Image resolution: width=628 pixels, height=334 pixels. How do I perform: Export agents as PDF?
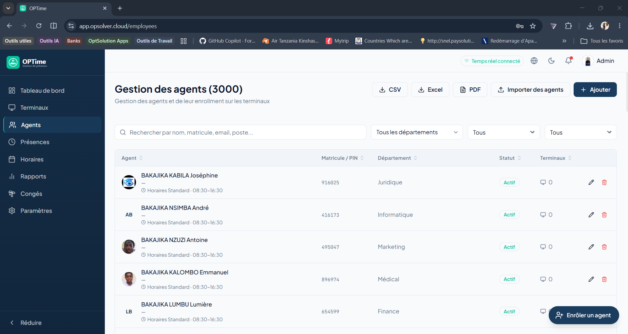(x=470, y=90)
